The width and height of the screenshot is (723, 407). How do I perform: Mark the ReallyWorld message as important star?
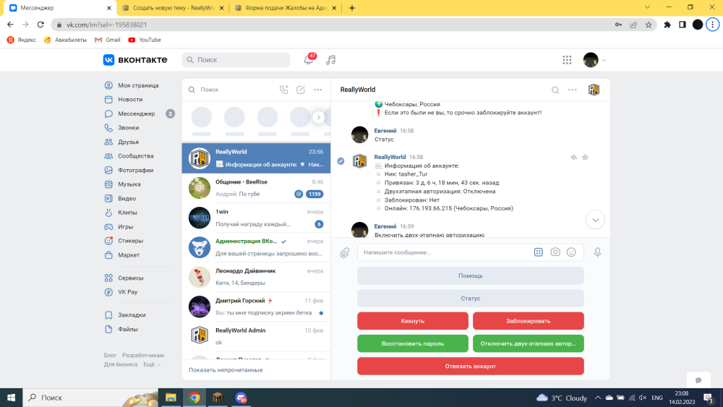click(585, 157)
